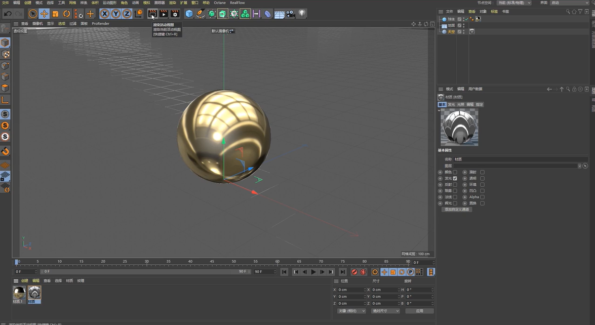Click the 添加自定义通道 button
The height and width of the screenshot is (325, 595).
457,210
